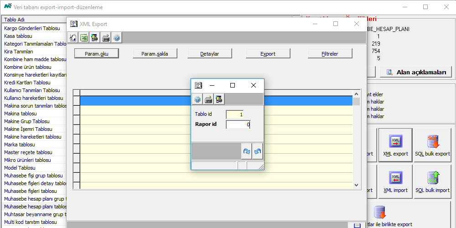The width and height of the screenshot is (456, 228).
Task: Click the exit door icon in XML Export toolbar
Action: (x=73, y=38)
